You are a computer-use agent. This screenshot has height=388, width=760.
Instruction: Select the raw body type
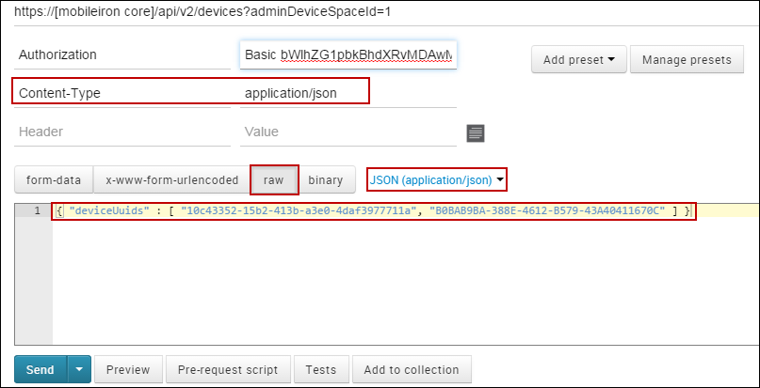click(274, 179)
